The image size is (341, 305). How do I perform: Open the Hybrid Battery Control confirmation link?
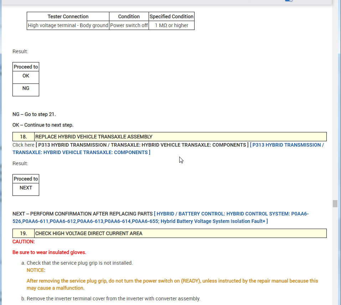tap(160, 218)
